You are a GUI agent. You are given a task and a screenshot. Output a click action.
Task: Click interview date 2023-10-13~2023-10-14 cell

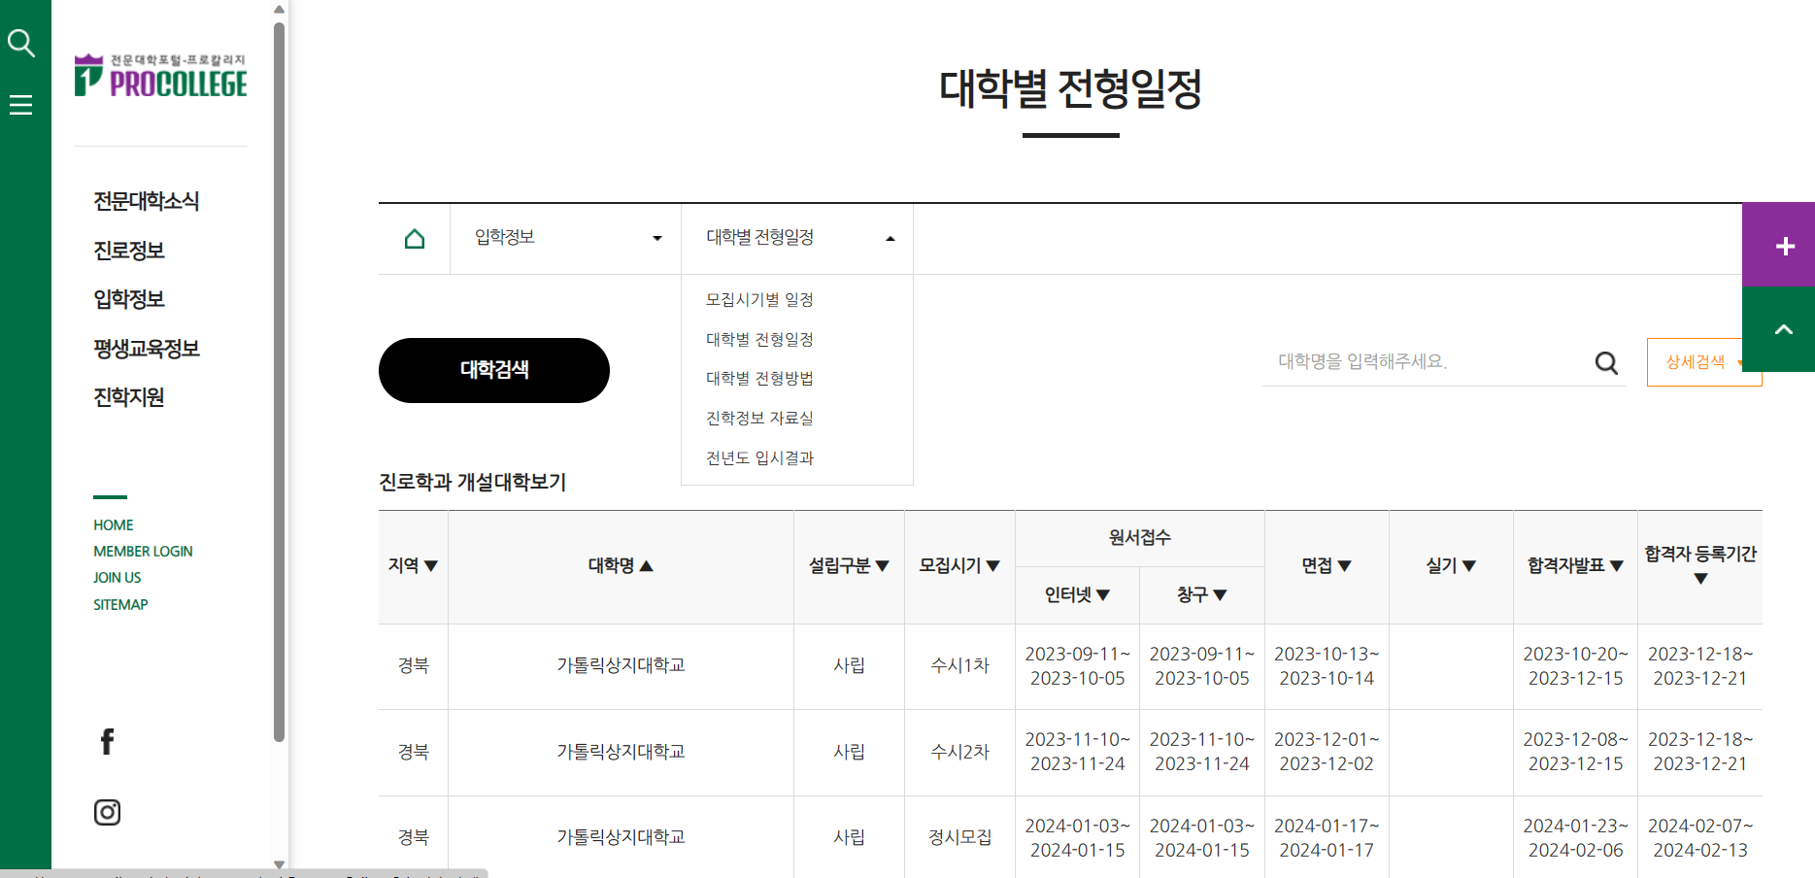(1327, 666)
